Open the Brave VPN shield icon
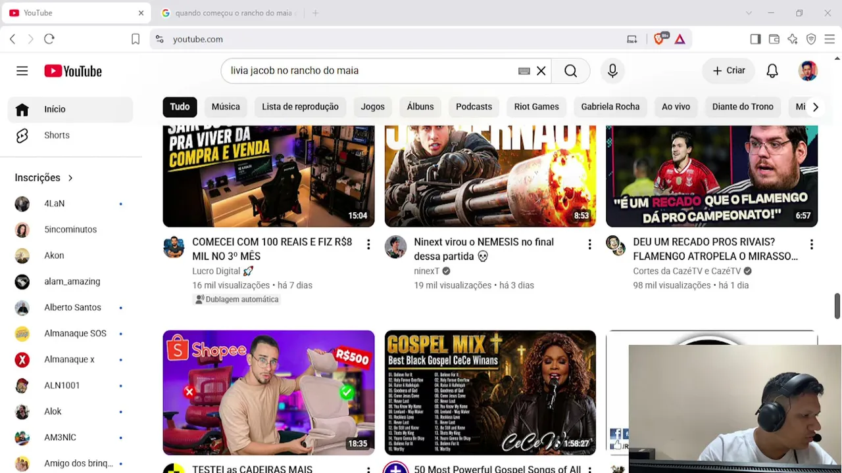Image resolution: width=842 pixels, height=473 pixels. tap(811, 39)
